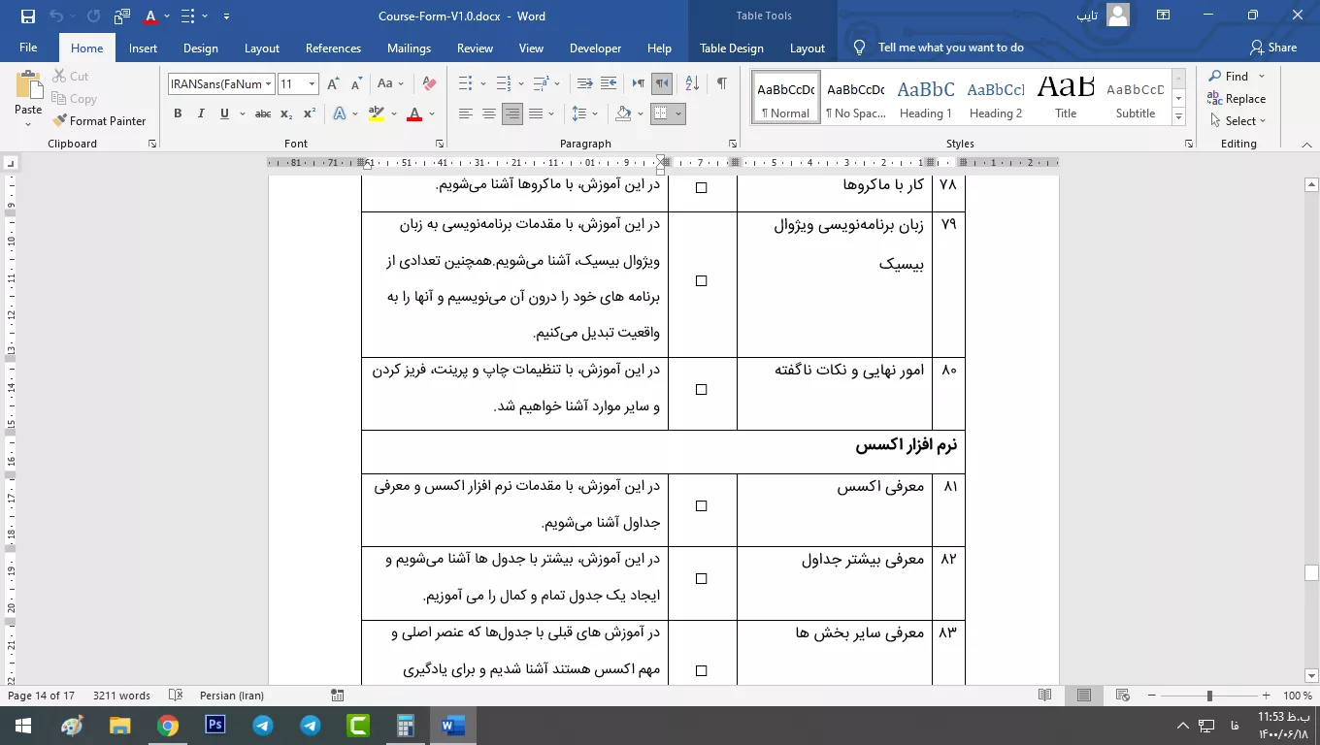Open the font name dropdown
Image resolution: width=1320 pixels, height=745 pixels.
coord(269,84)
